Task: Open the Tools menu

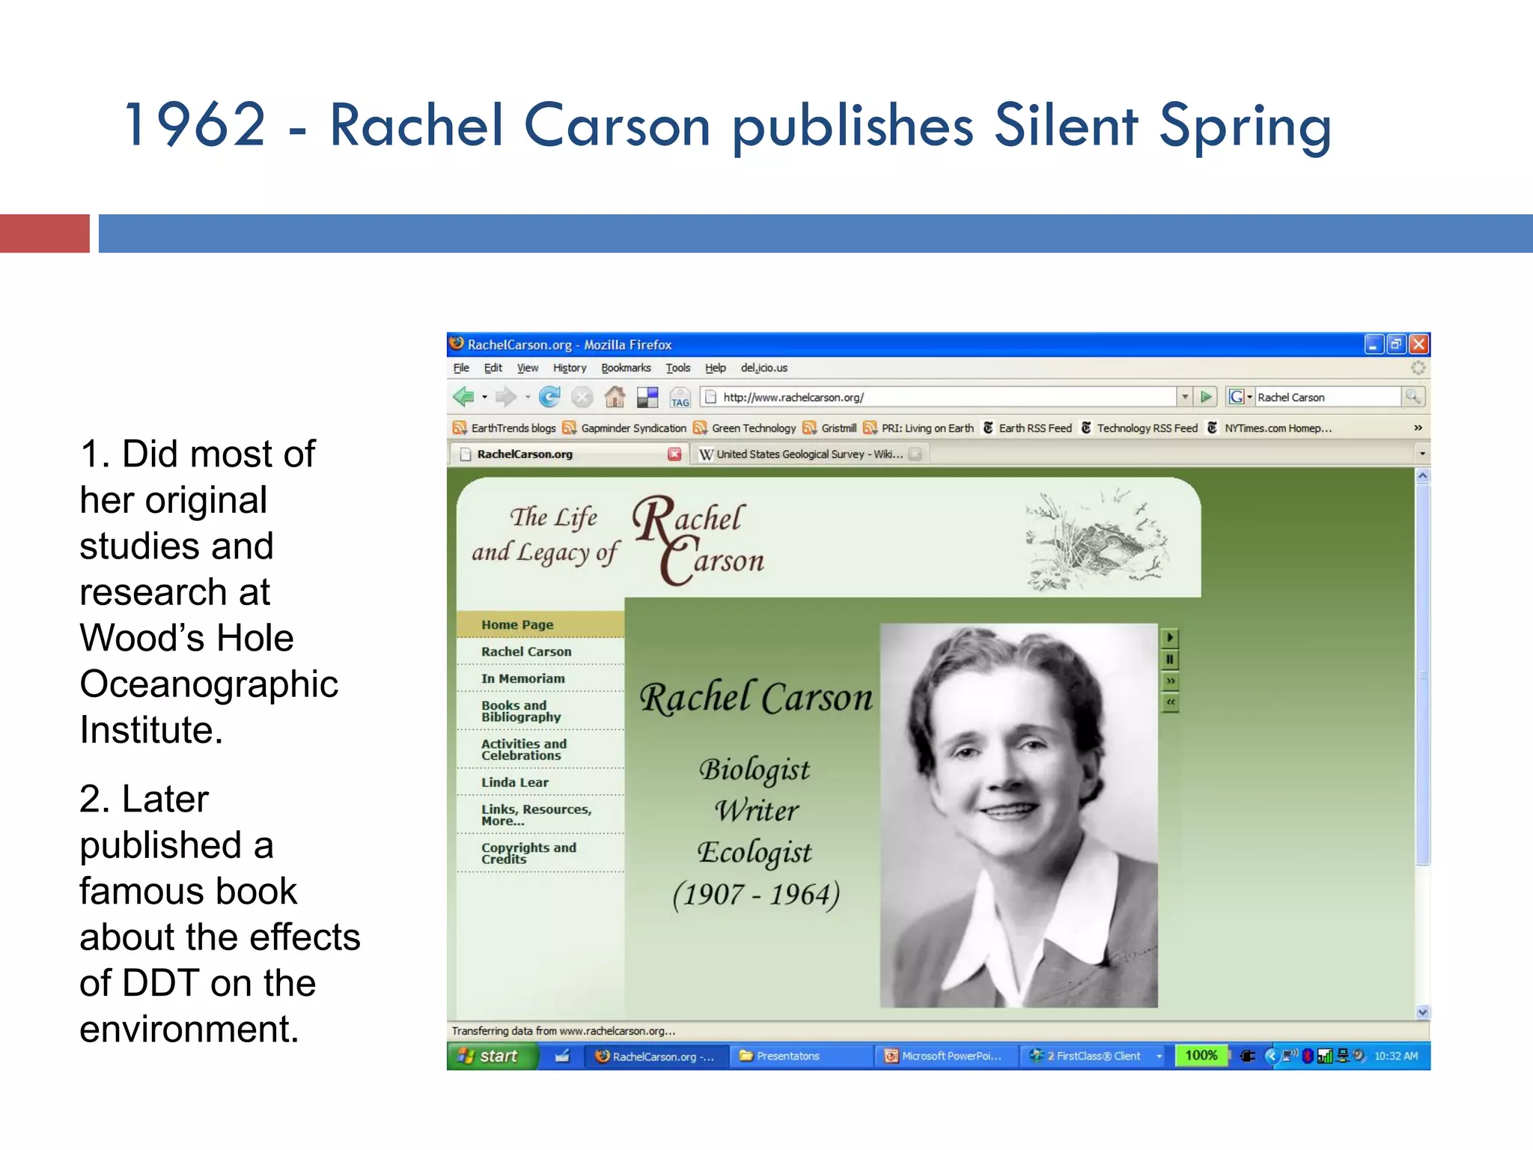Action: 678,368
